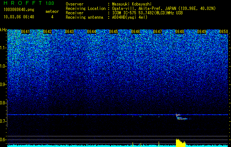The image size is (231, 147).
Task: Click the 1.0 kHz axis label
Action: 3,66
